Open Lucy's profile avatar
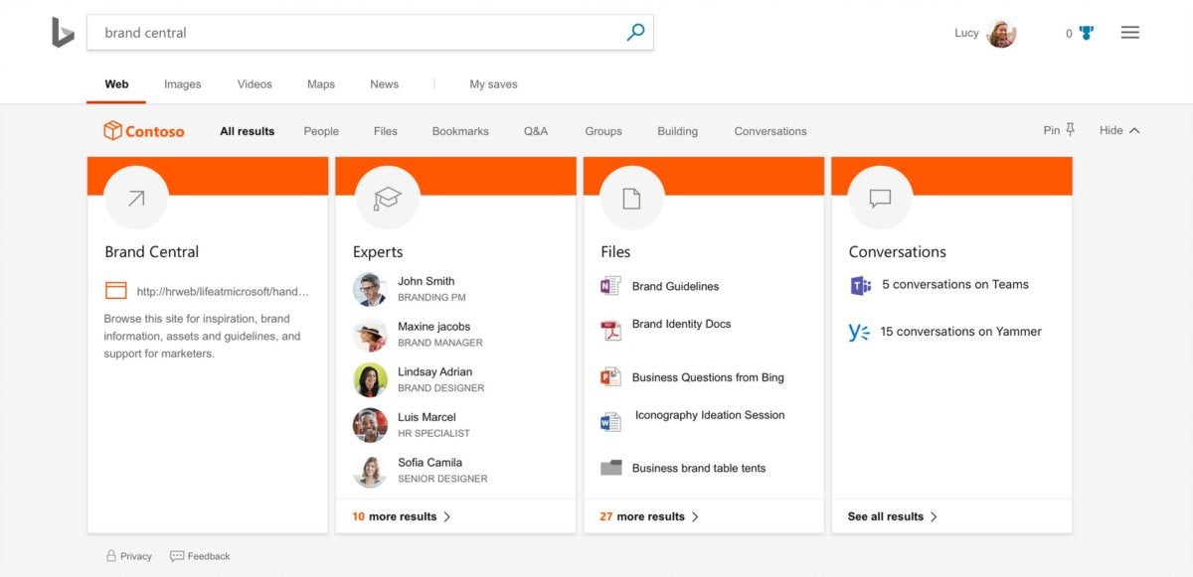Screen dimensions: 1193x577 click(x=1001, y=33)
